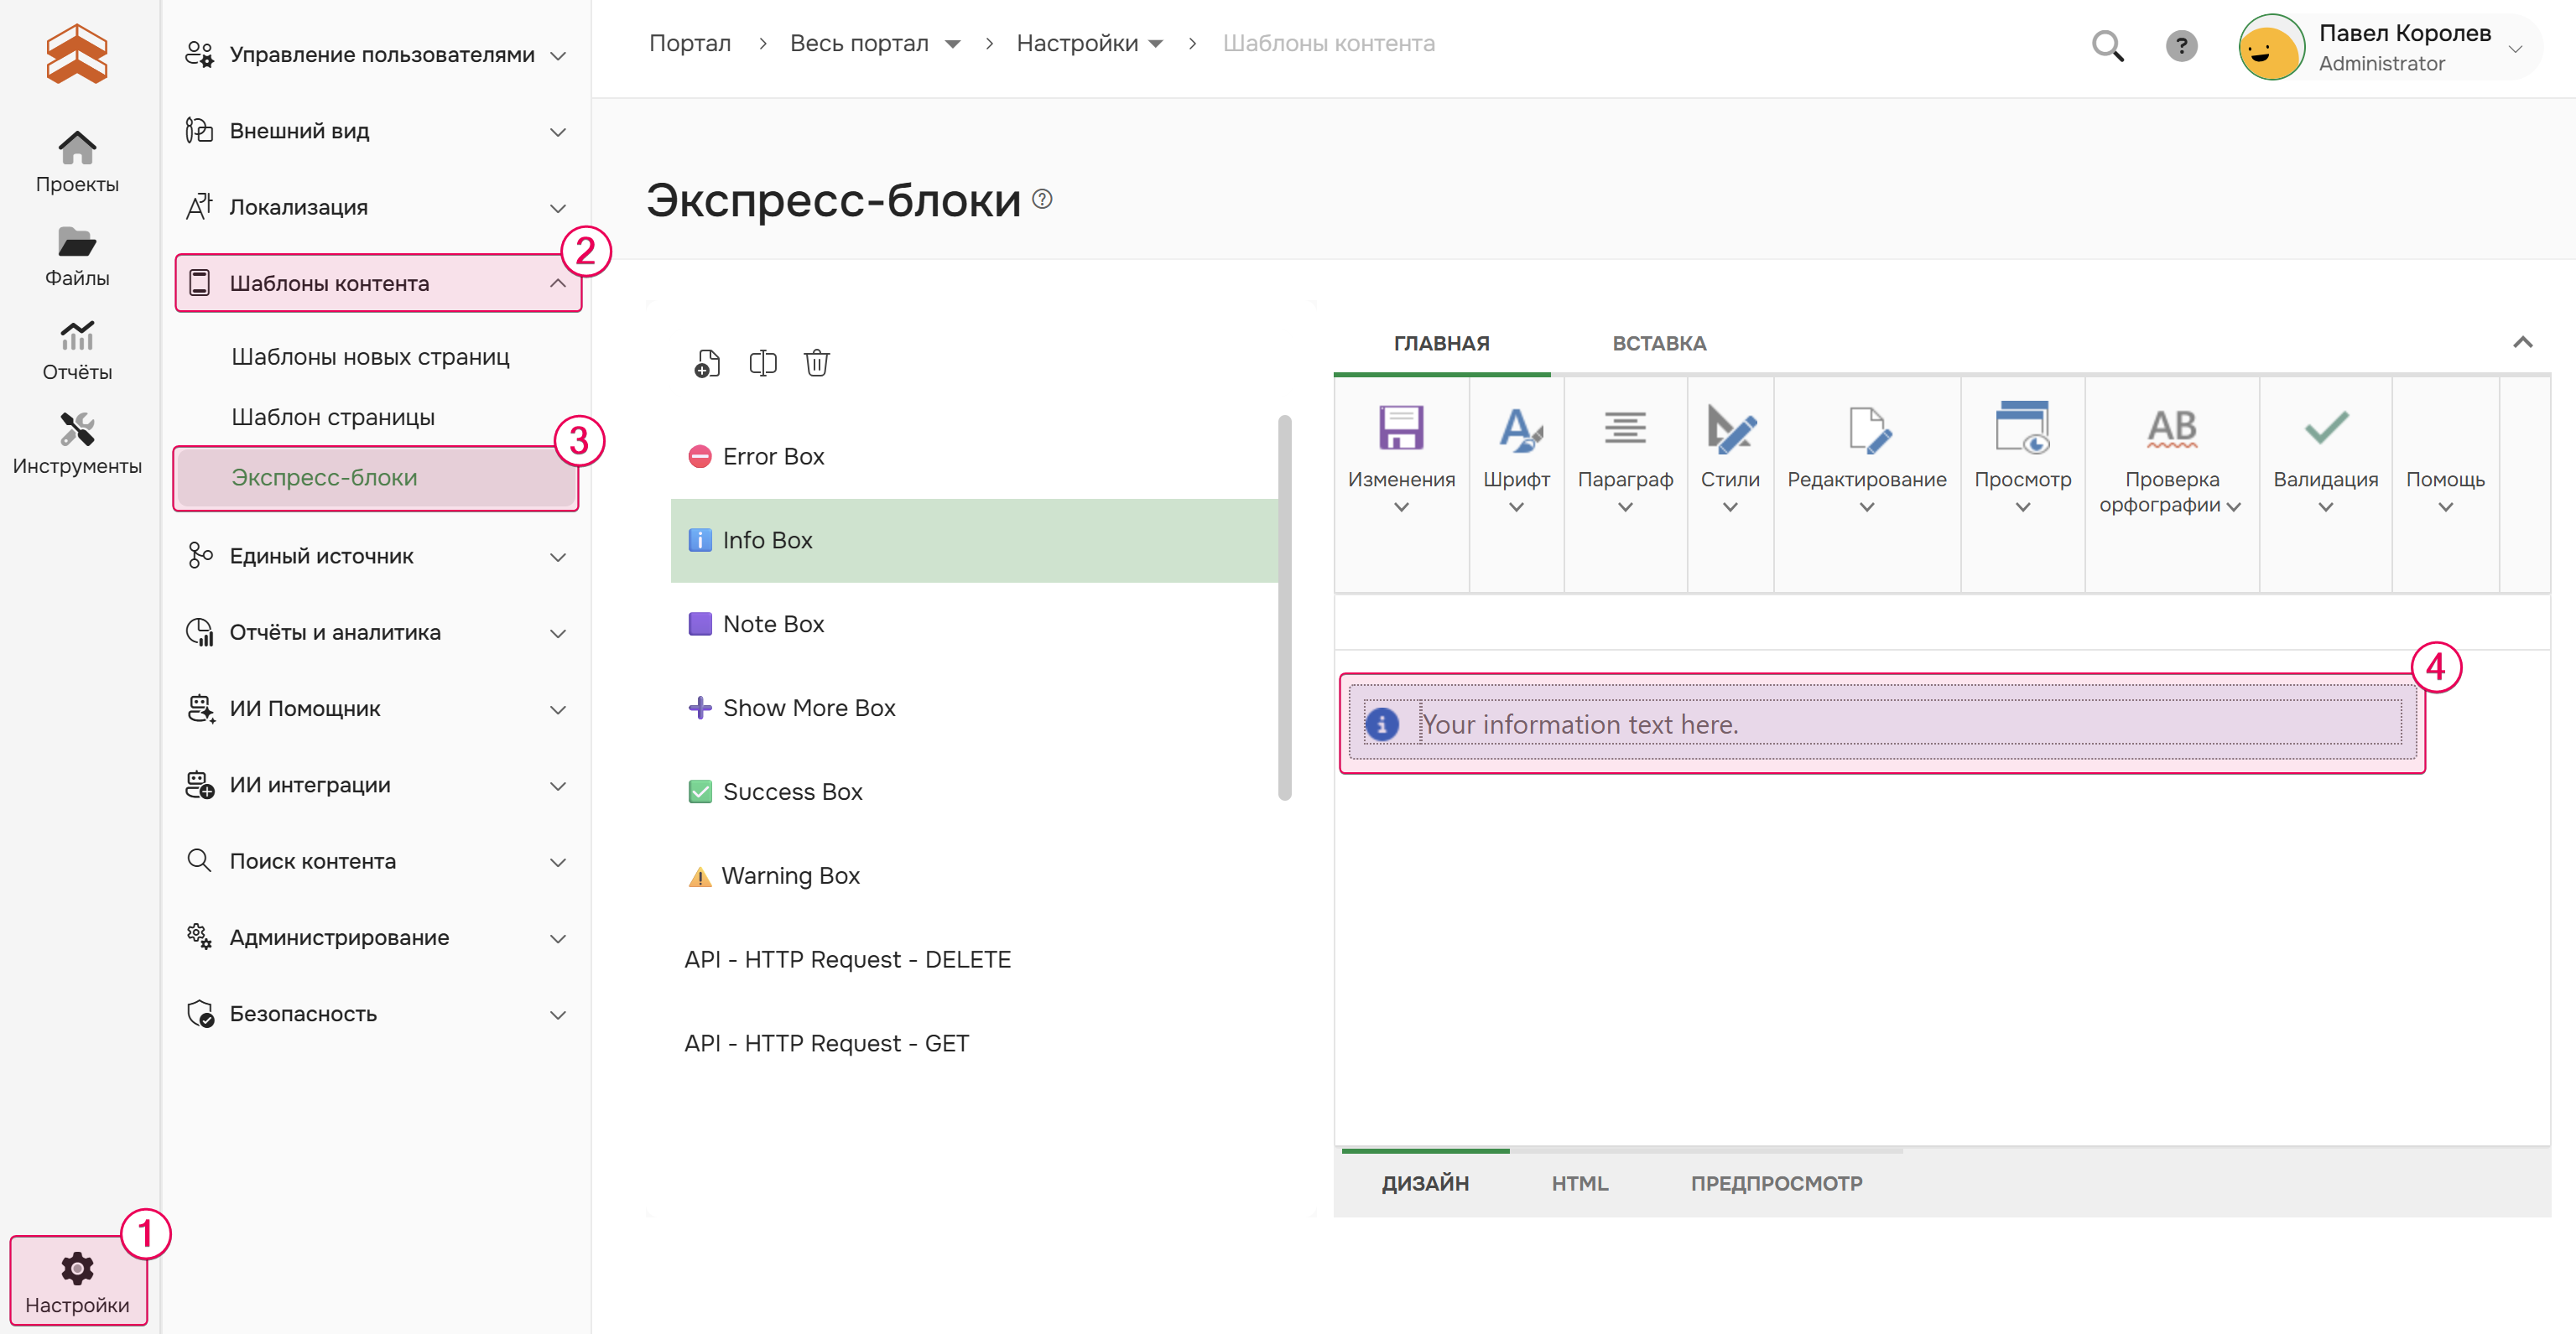The image size is (2576, 1334).
Task: Click the add new express block icon
Action: (x=707, y=364)
